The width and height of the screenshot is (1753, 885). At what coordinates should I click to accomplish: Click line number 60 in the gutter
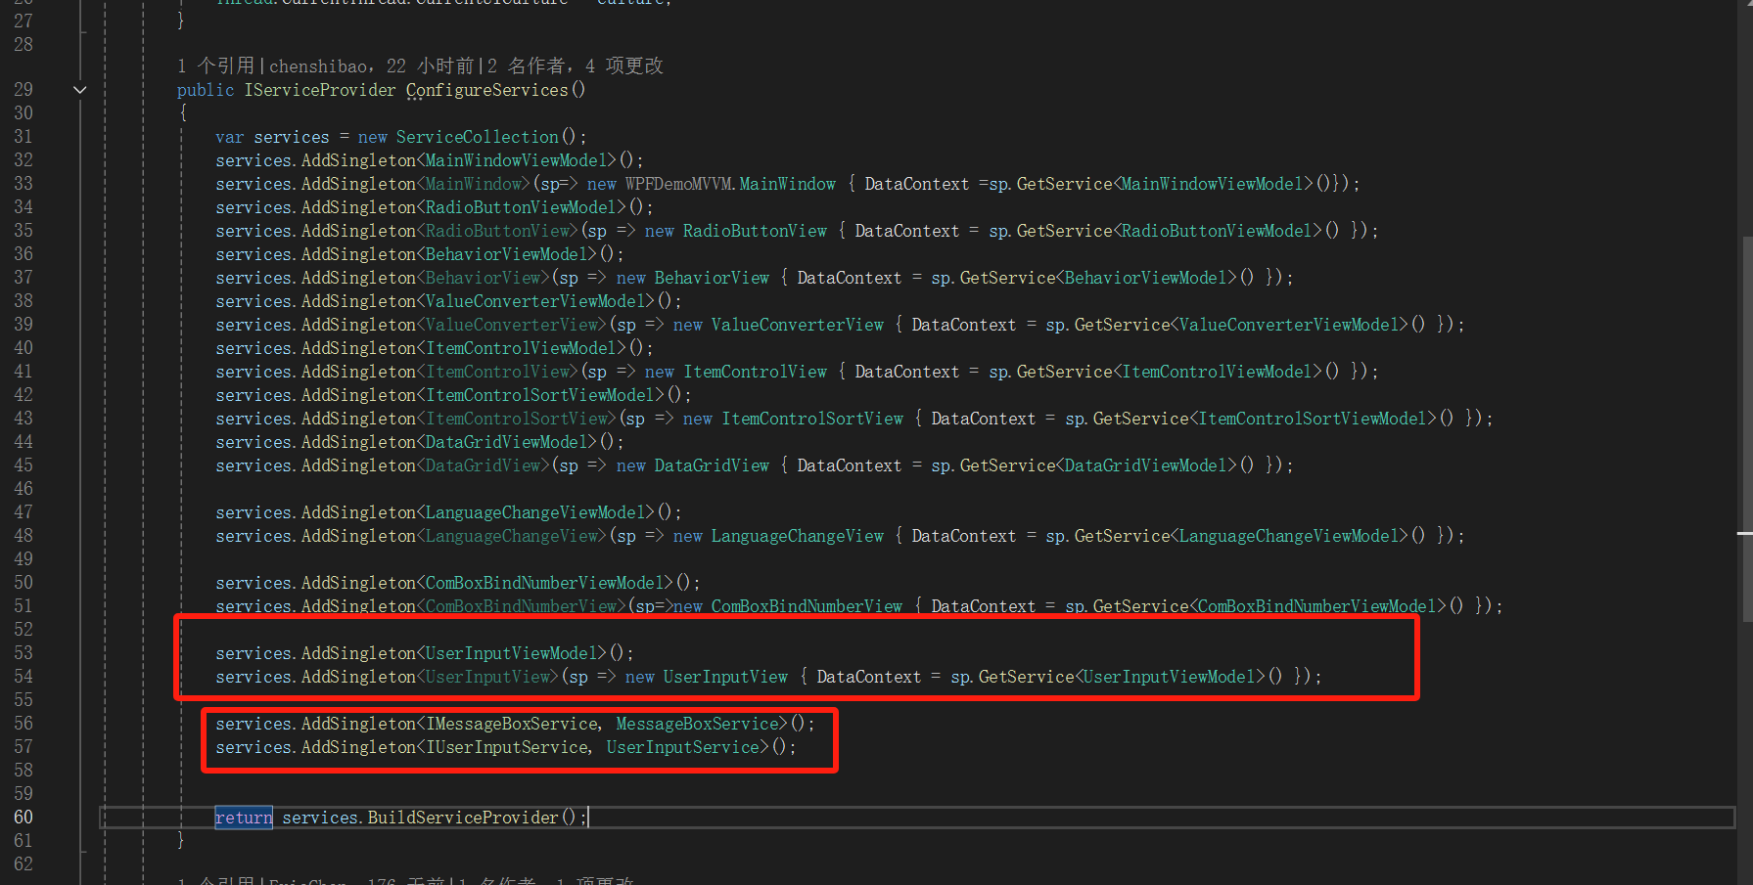click(x=23, y=818)
